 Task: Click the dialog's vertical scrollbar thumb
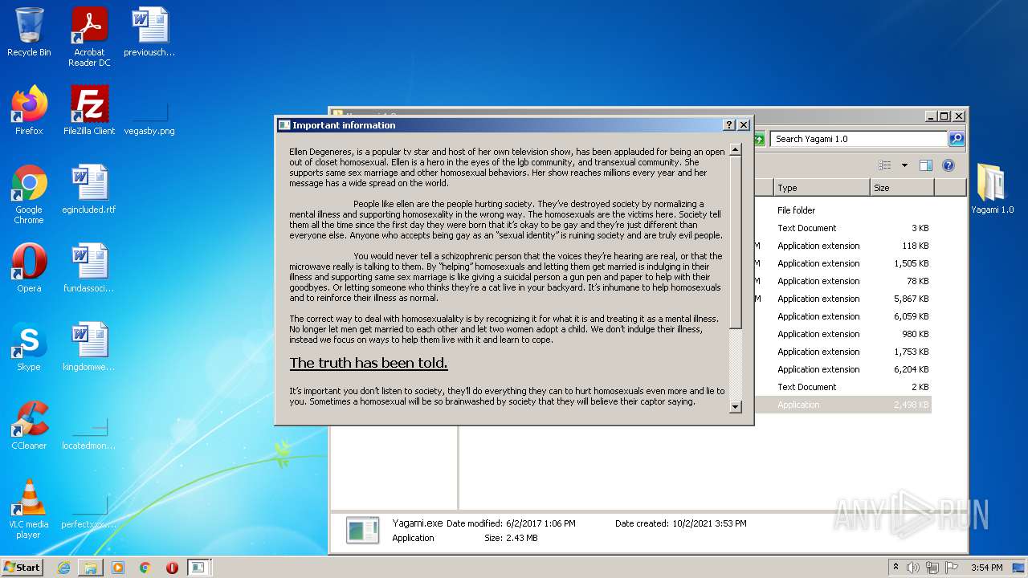point(735,242)
